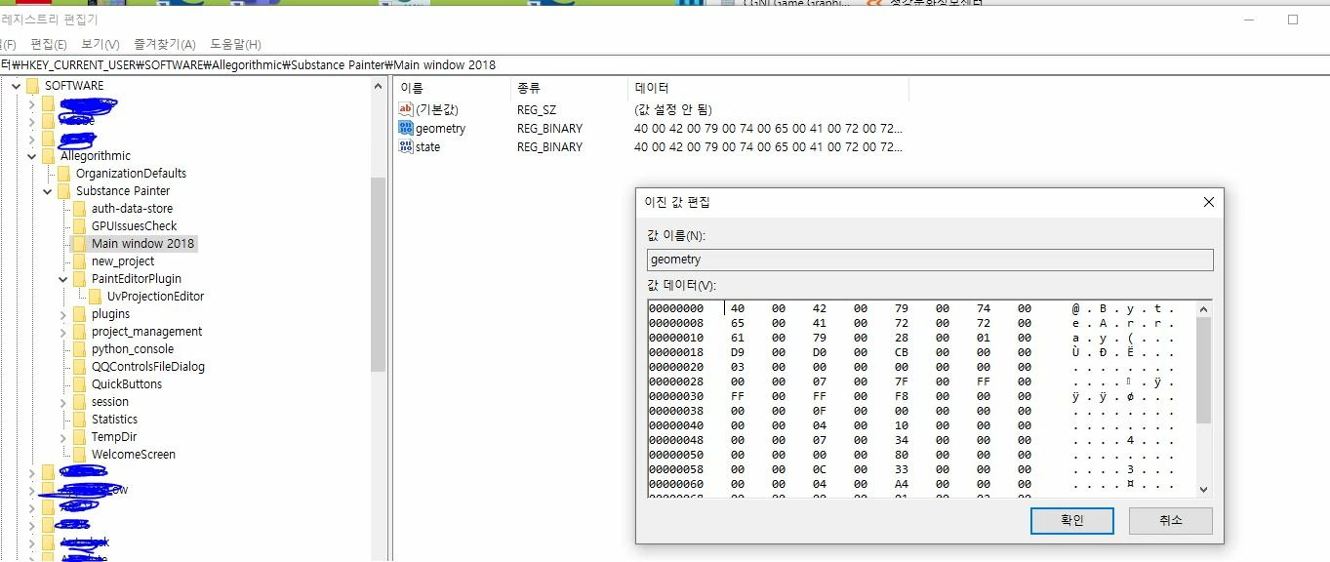Select the GPUIssuesCheck key label

(x=135, y=226)
